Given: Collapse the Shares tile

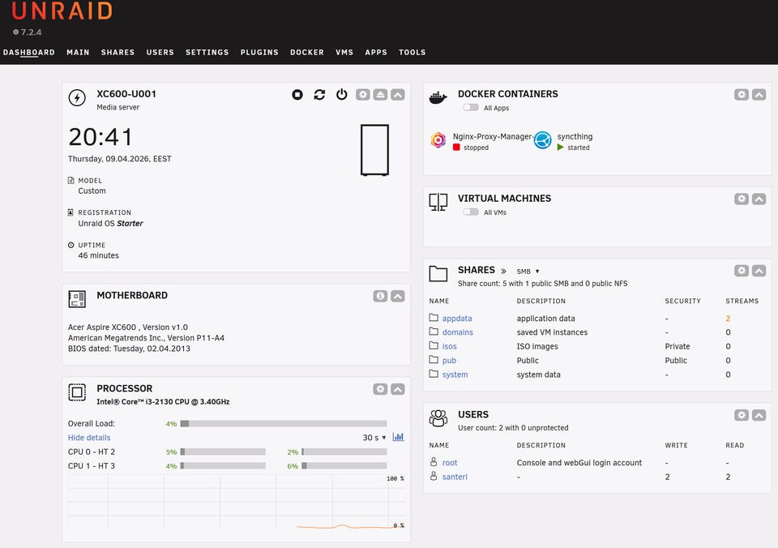Looking at the screenshot, I should (x=759, y=271).
